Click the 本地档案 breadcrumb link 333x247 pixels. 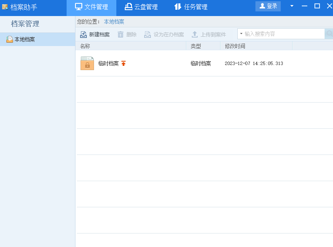click(x=114, y=22)
